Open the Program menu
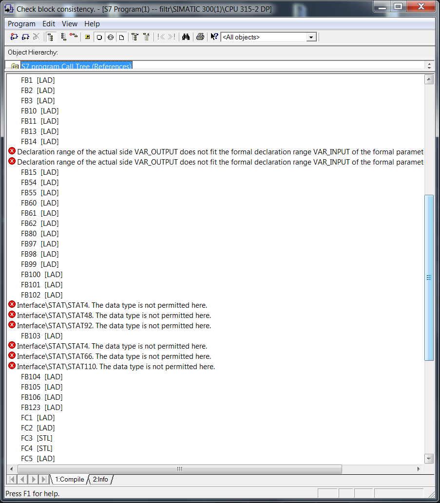Viewport: 440px width, 503px height. click(21, 24)
